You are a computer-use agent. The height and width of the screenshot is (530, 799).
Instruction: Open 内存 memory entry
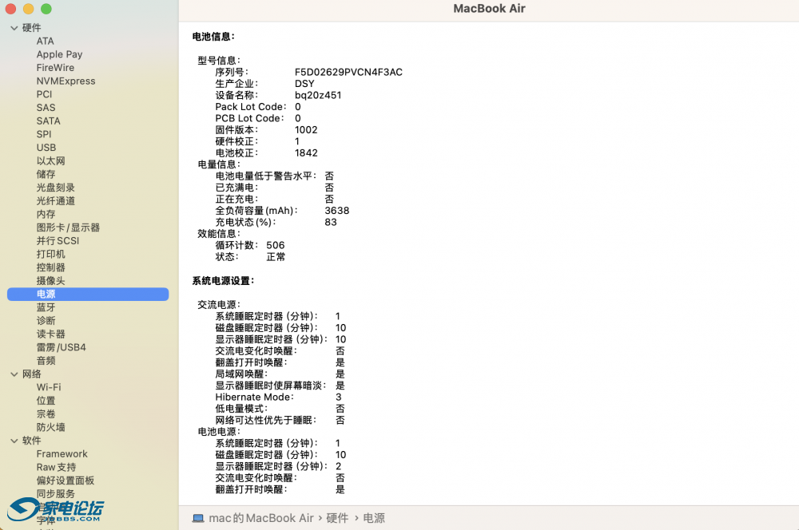(46, 215)
